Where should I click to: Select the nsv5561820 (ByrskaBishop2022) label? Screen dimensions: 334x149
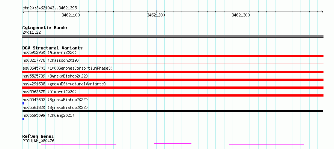55,107
